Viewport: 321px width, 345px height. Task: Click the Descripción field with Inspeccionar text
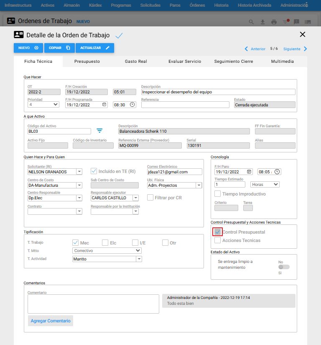(x=218, y=92)
